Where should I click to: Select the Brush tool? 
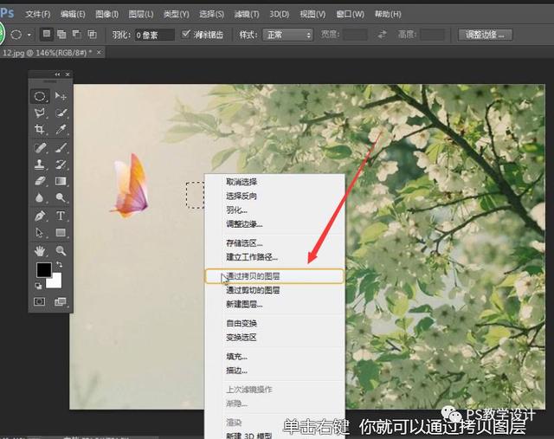click(61, 147)
